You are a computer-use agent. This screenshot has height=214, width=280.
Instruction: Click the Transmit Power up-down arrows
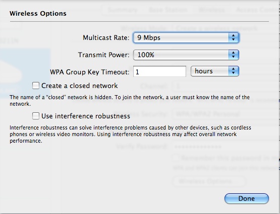(x=234, y=55)
